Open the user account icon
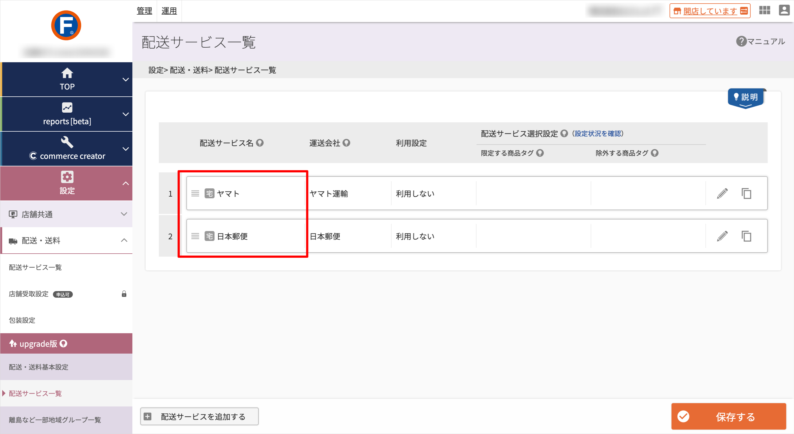This screenshot has width=794, height=434. pos(784,10)
